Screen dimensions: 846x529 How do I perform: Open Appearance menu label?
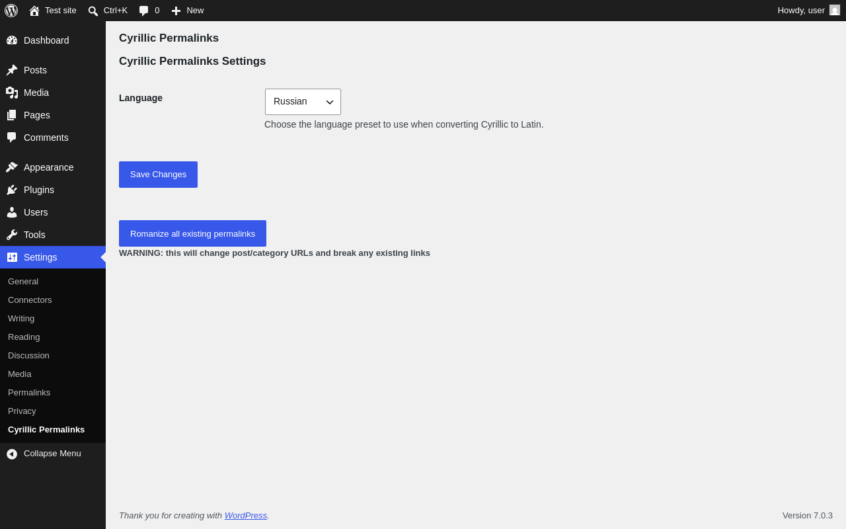pos(49,167)
